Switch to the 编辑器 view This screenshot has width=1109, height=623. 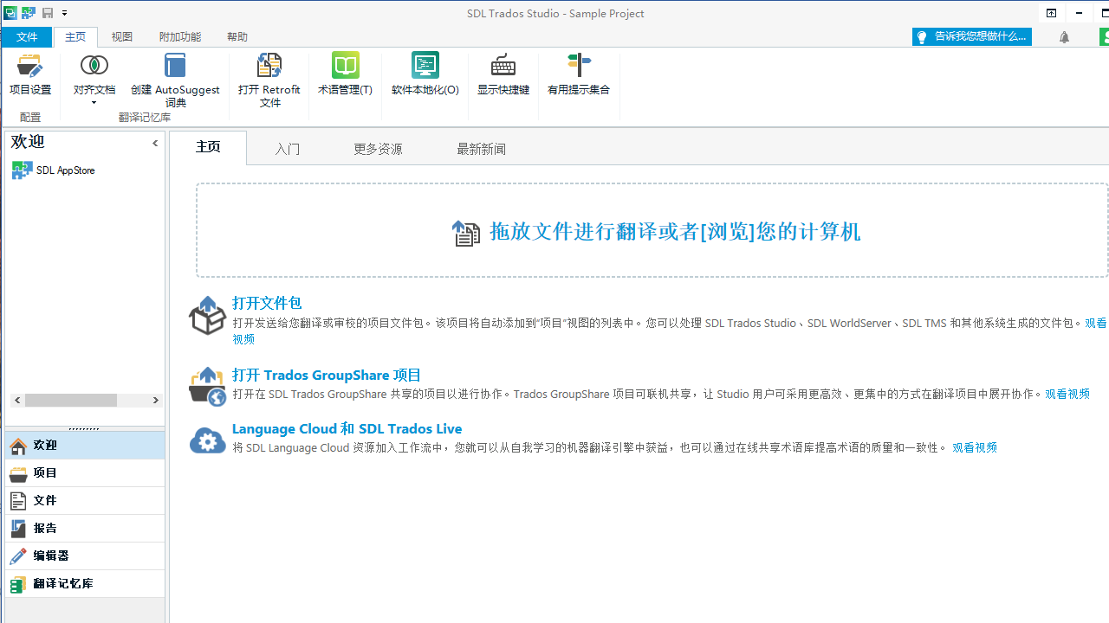point(85,556)
